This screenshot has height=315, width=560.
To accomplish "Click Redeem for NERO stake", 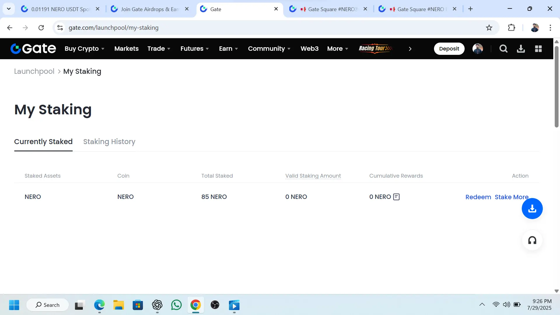I will [478, 197].
